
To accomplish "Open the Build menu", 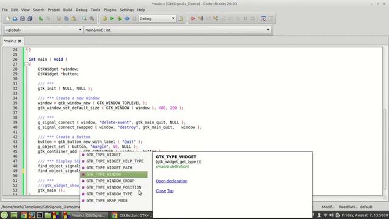I will (67, 10).
